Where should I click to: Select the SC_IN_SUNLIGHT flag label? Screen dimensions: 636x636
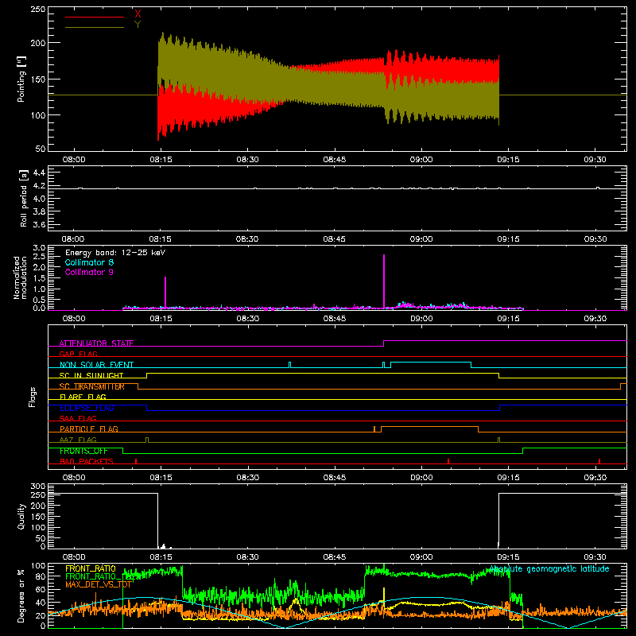coord(91,375)
